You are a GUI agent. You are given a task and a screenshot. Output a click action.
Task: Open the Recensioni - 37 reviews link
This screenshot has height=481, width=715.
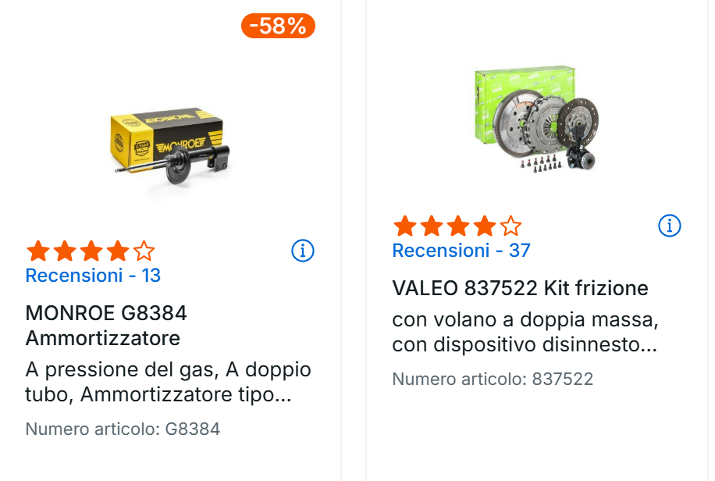[x=461, y=251]
